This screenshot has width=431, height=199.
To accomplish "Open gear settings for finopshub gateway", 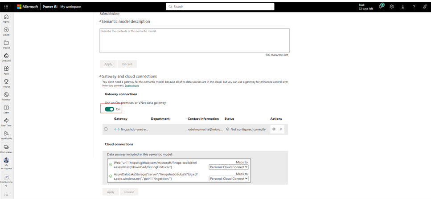I will pyautogui.click(x=274, y=129).
